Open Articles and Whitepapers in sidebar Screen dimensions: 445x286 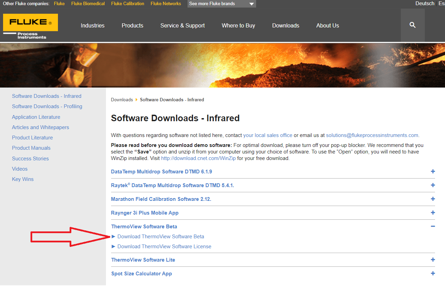40,127
